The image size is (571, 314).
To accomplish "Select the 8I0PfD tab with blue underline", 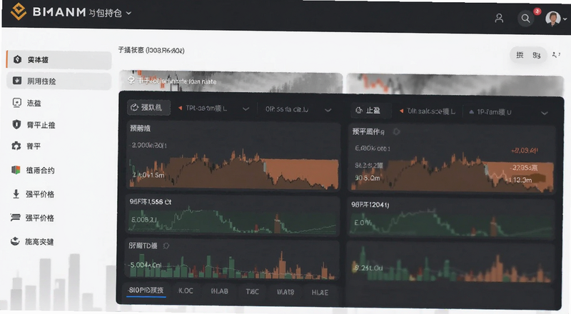I will pyautogui.click(x=146, y=290).
